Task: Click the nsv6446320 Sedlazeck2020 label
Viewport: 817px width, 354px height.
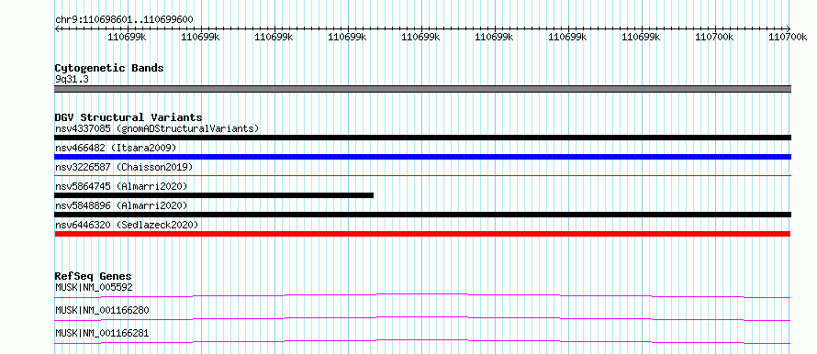Action: tap(127, 225)
